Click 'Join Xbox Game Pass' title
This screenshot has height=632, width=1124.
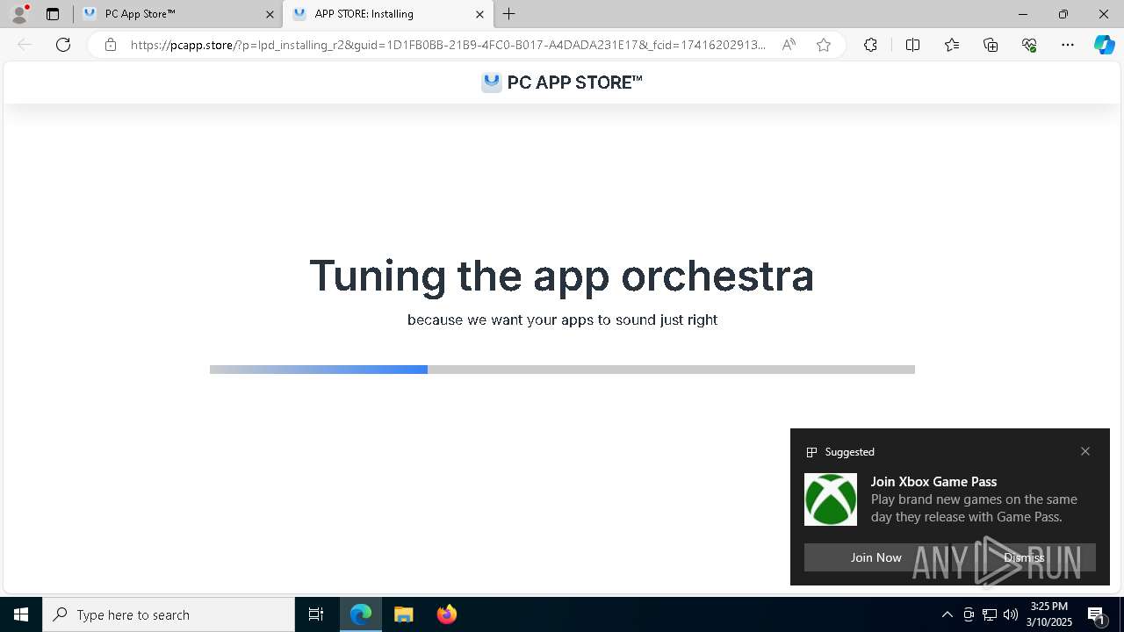pyautogui.click(x=933, y=481)
